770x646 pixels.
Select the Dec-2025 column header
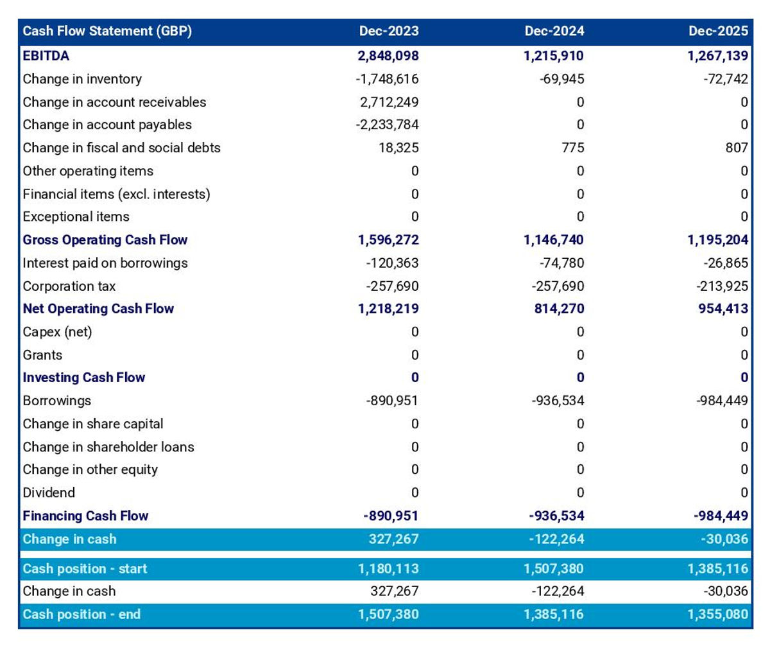coord(718,31)
